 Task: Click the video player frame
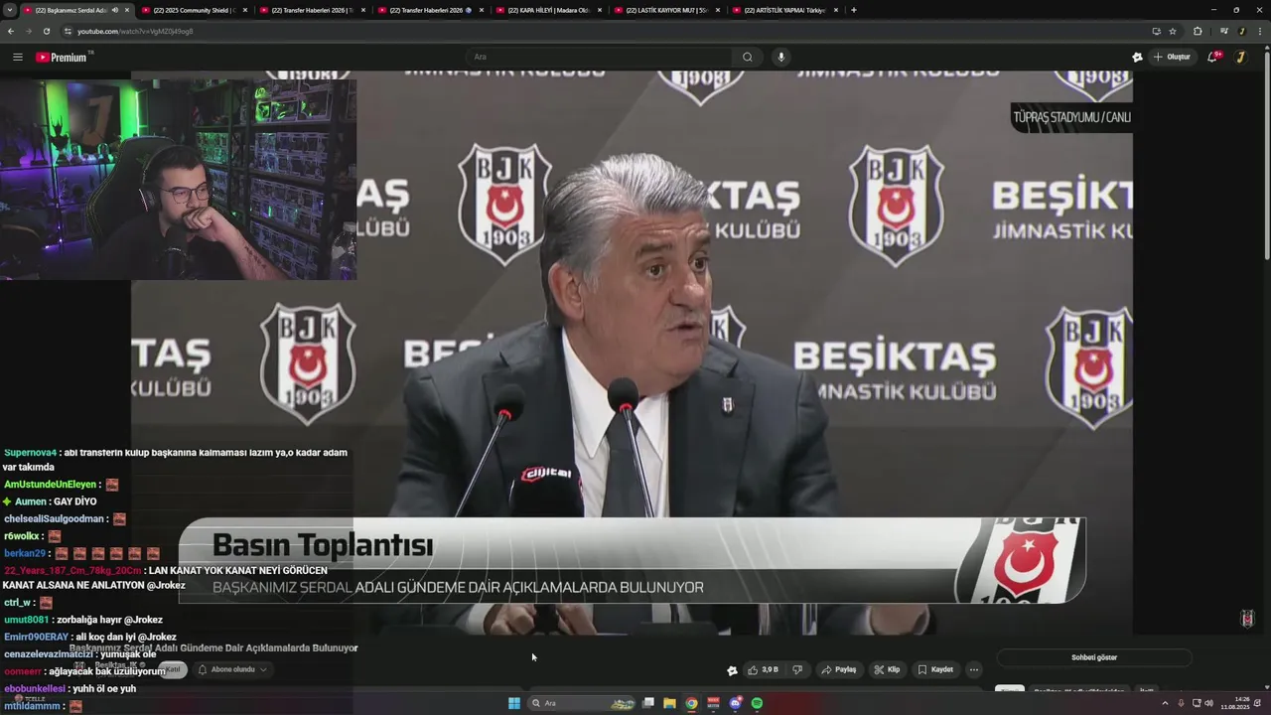click(632, 353)
